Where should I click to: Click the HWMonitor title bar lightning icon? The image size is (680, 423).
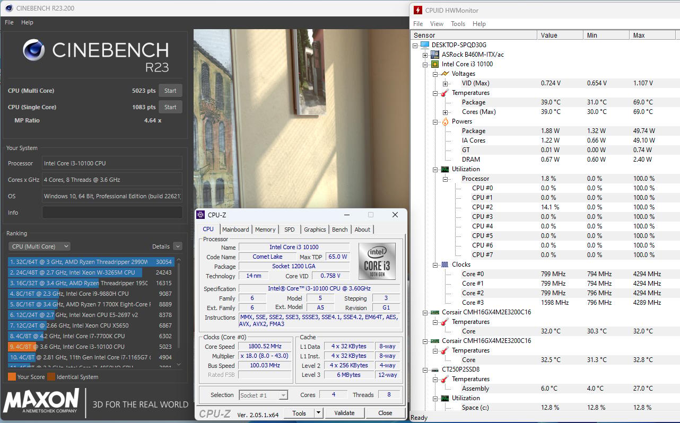[x=417, y=10]
